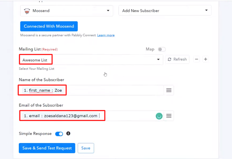The width and height of the screenshot is (232, 159).
Task: Open the Learn more link
Action: coord(106,35)
